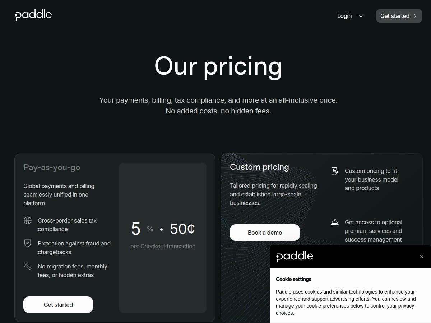
Task: Click the service bell icon for premium services
Action: tap(334, 222)
